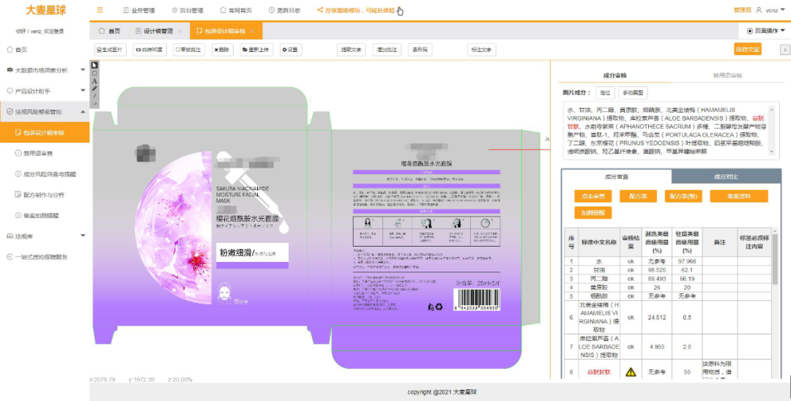Screen dimensions: 791x401
Task: Select the pencil tool in the canvas toolbox
Action: [x=94, y=88]
